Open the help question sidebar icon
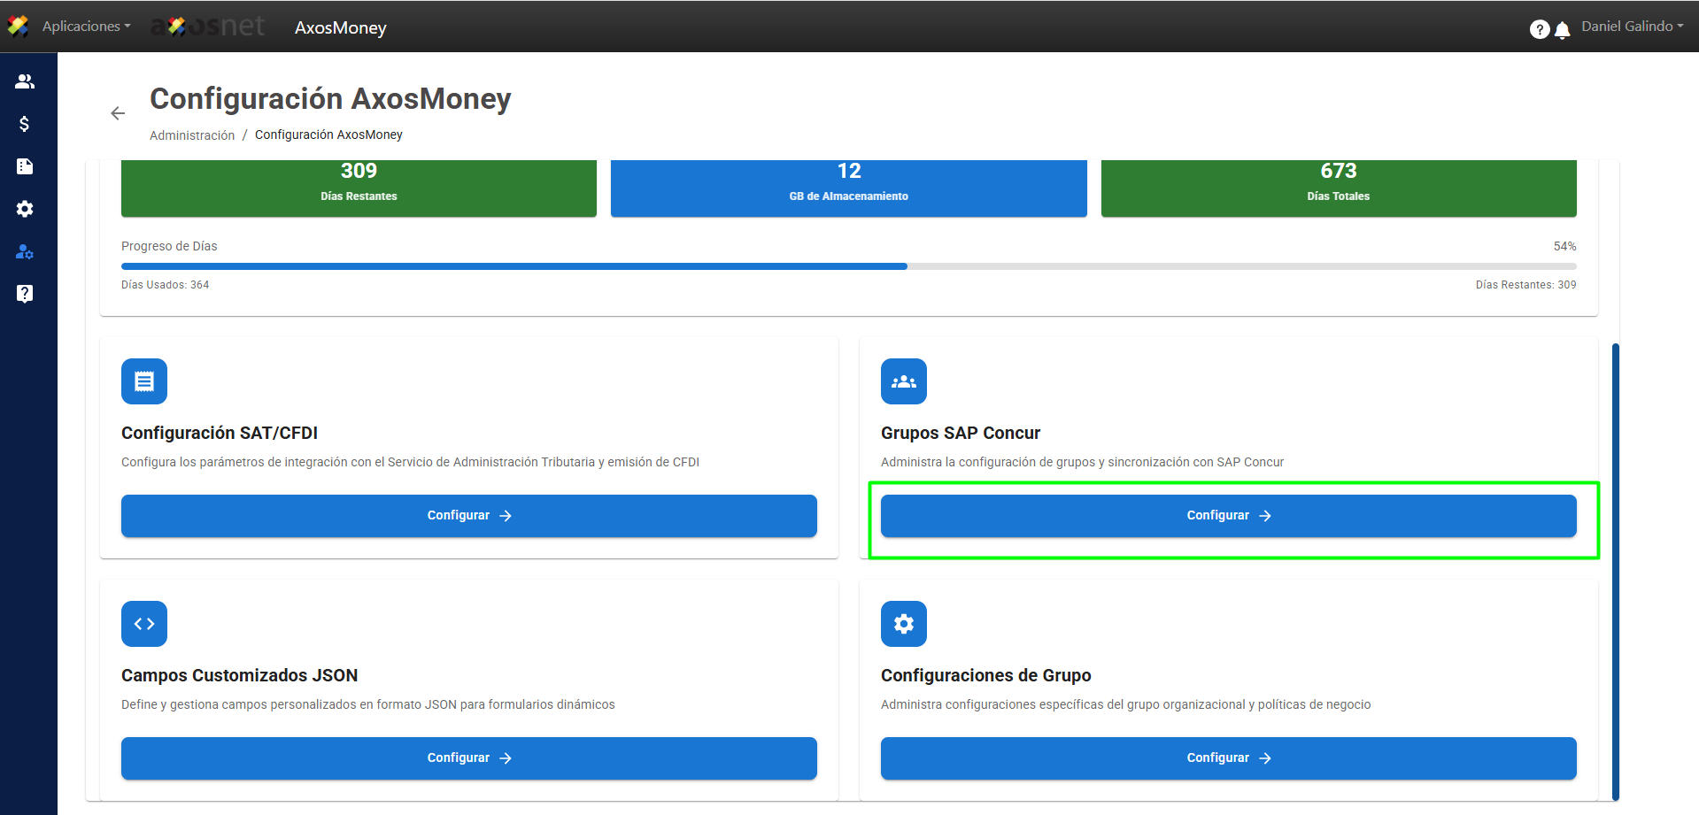 [x=25, y=294]
